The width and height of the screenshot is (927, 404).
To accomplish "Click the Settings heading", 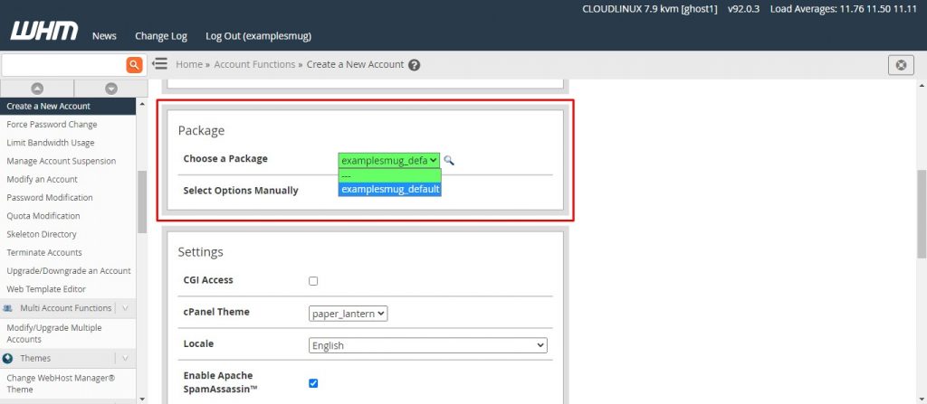I will [200, 252].
